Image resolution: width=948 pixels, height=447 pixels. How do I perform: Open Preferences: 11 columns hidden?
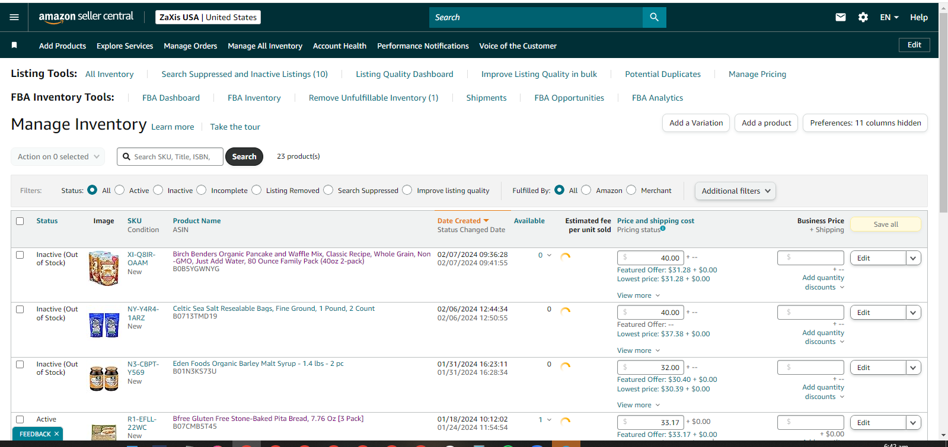866,123
